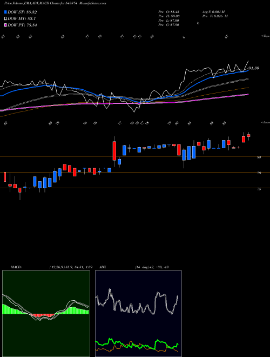The image size is (270, 357).
Task: Select the 'DOW MT: 83.1' legend label
Action: 22,19
